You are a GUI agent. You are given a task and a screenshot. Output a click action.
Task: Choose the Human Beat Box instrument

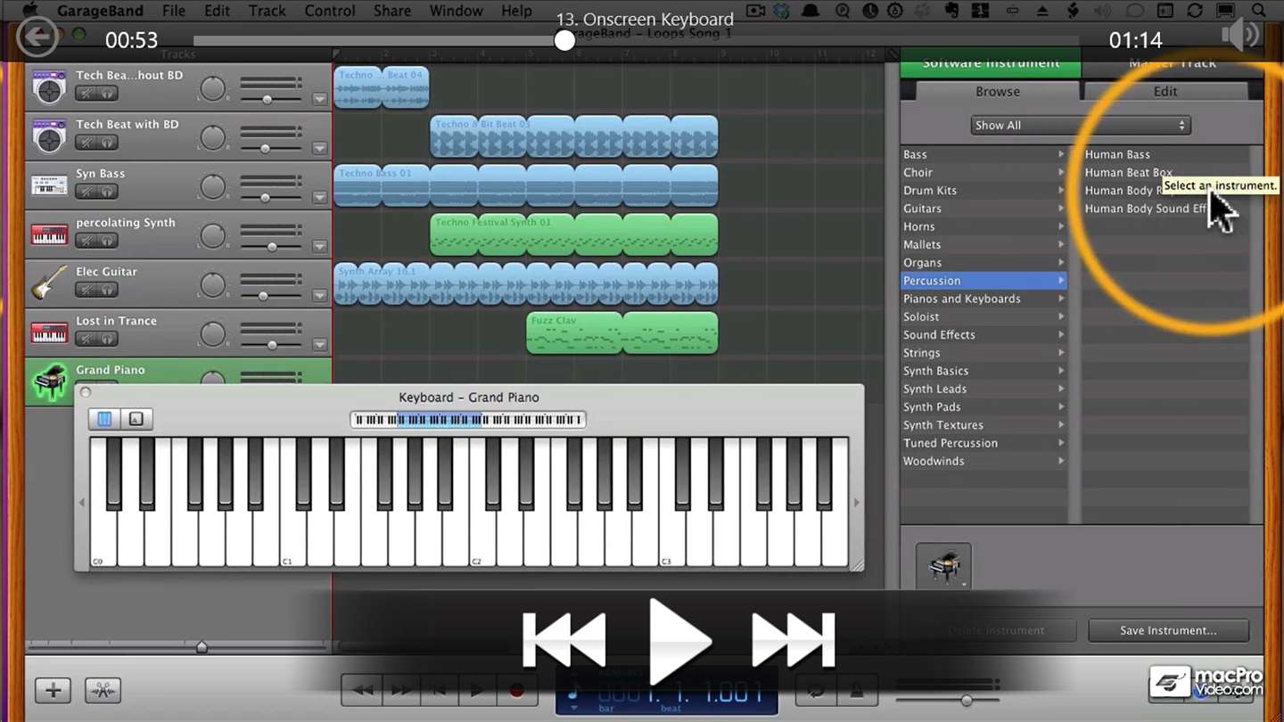coord(1128,172)
